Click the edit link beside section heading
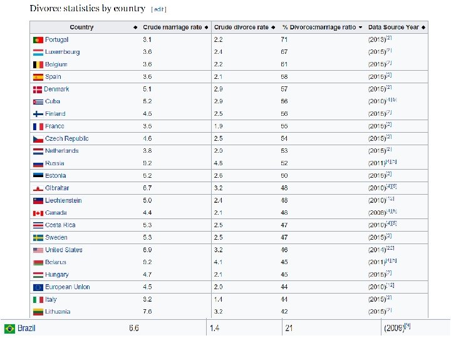 (158, 9)
